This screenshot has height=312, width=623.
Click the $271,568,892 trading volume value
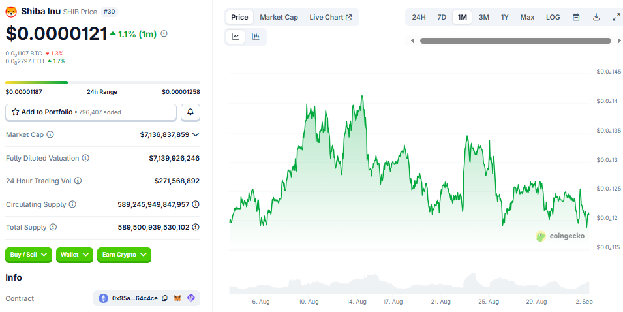pos(177,181)
